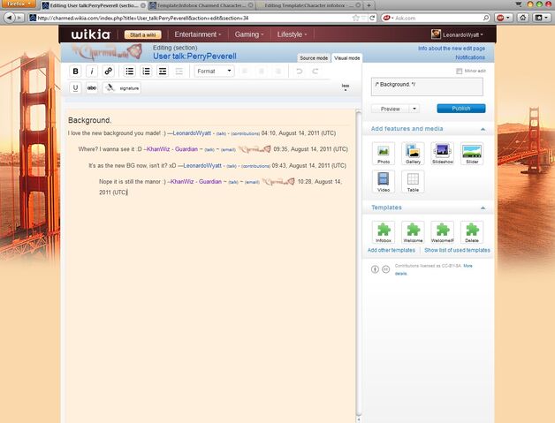Click the indent button in editor toolbar

(x=163, y=72)
